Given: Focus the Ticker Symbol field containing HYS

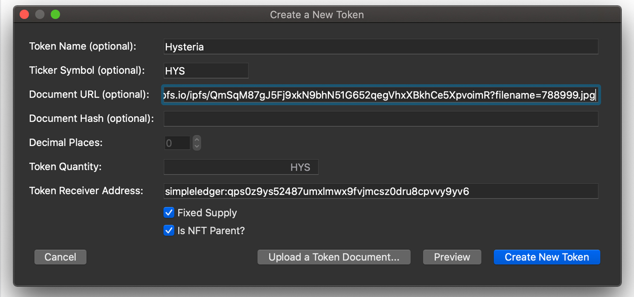Looking at the screenshot, I should (x=206, y=71).
